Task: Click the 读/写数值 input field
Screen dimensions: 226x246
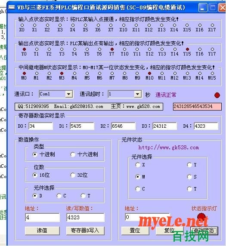Action: [85, 218]
